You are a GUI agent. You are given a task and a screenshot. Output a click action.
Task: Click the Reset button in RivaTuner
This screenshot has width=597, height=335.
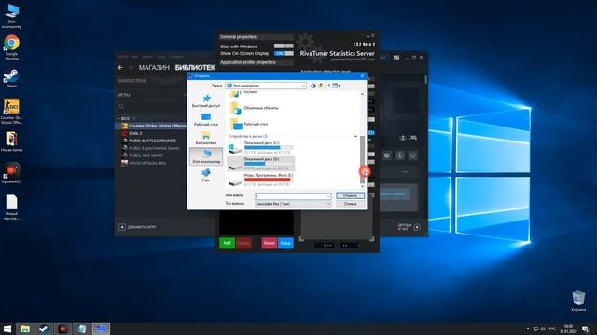coord(270,243)
